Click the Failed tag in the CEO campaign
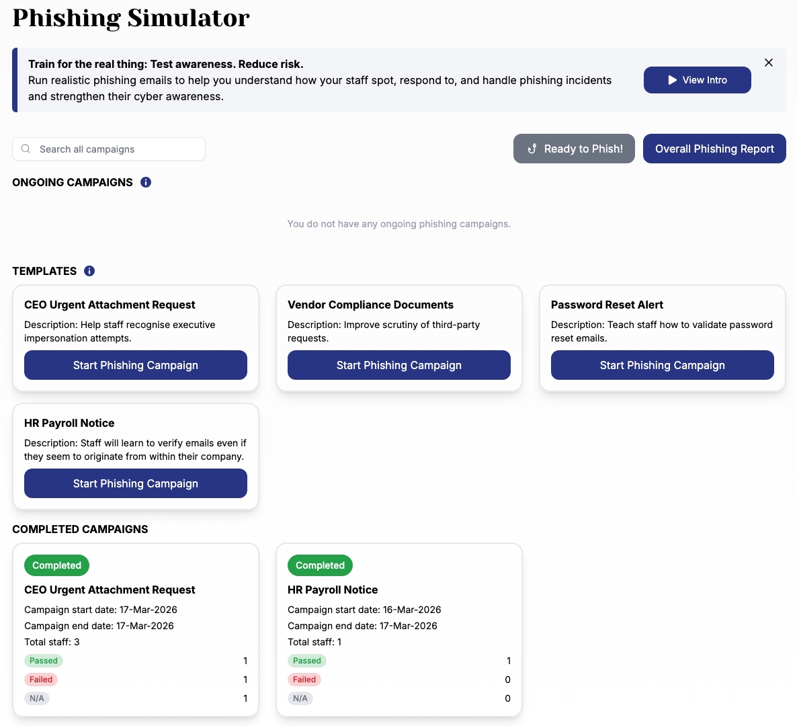The width and height of the screenshot is (797, 726). [x=41, y=680]
